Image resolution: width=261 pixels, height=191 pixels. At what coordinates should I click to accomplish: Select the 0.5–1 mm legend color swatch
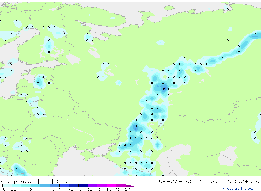click(x=16, y=186)
